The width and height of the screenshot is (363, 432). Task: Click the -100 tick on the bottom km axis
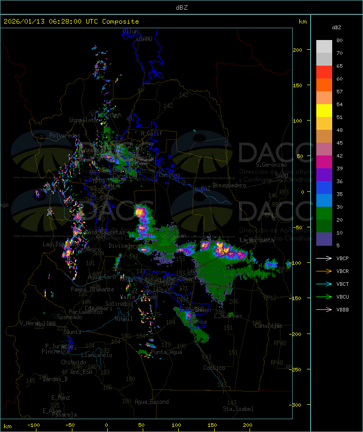tap(33, 425)
